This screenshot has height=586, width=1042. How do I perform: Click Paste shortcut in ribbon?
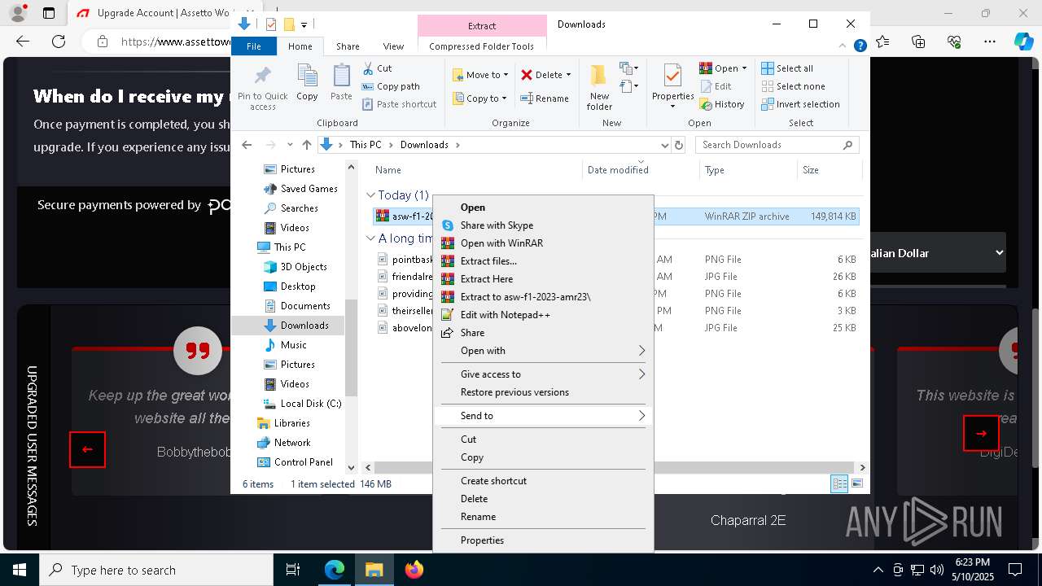(x=399, y=104)
